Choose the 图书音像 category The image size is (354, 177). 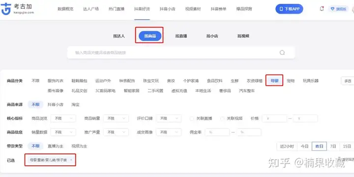(56, 91)
